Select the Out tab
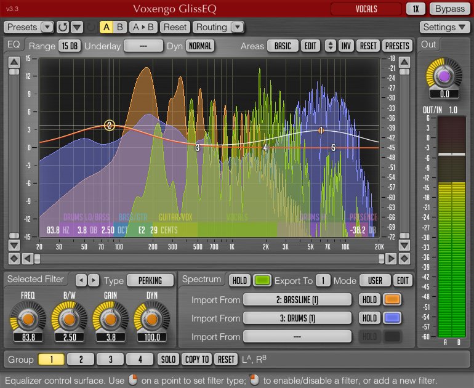Screen dimensions: 474x388 [428, 45]
